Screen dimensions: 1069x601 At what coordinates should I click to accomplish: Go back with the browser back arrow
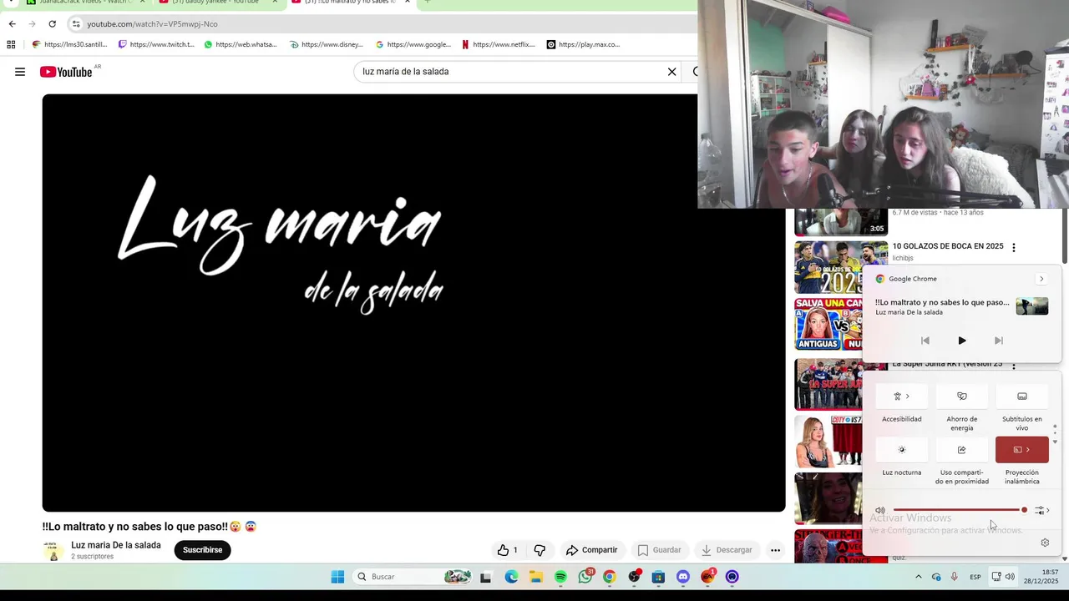pyautogui.click(x=12, y=24)
